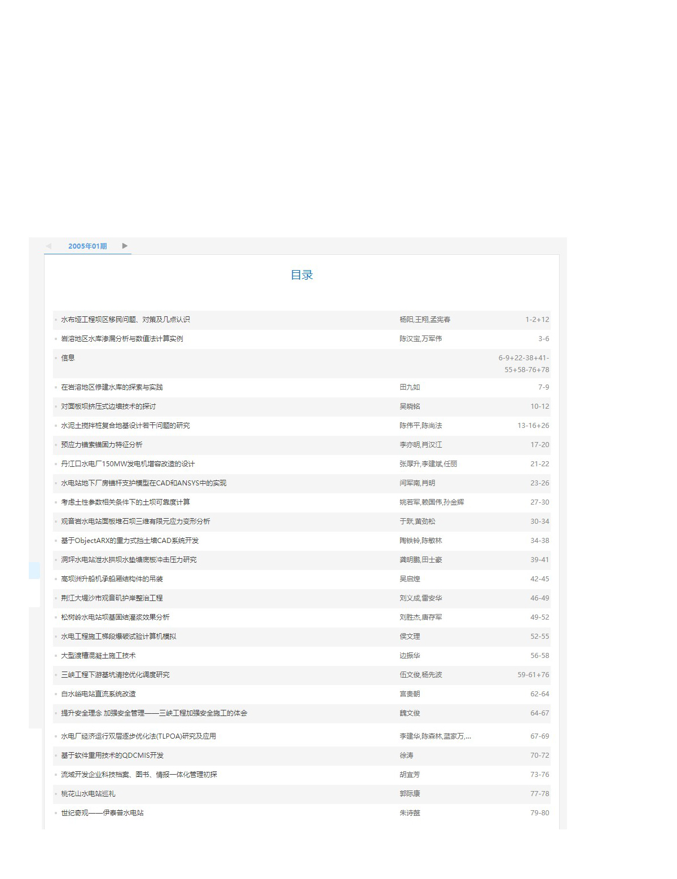677x879 pixels.
Task: Click authors 李亦明,肖汉江
Action: (421, 445)
